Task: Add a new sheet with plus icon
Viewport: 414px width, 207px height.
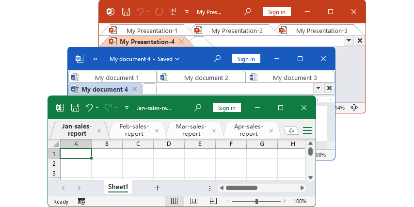Action: tap(157, 188)
